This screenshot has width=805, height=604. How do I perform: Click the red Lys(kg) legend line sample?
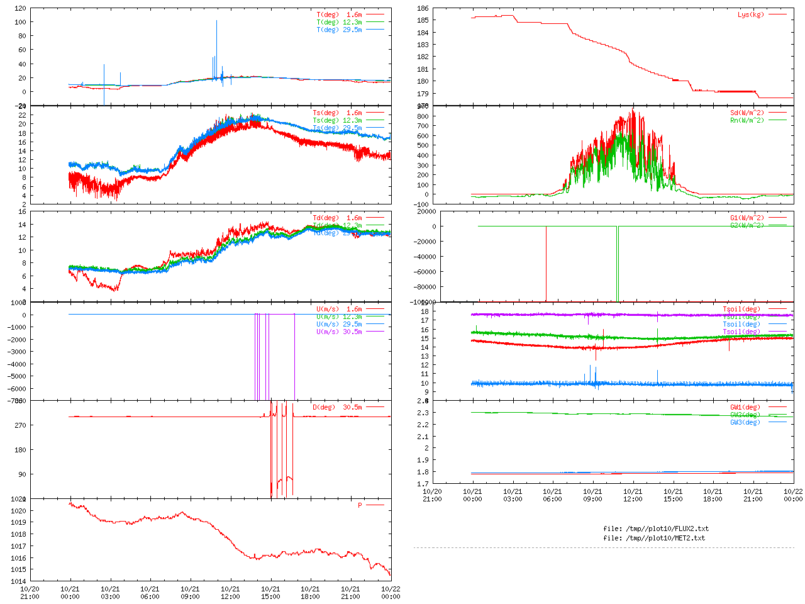(x=777, y=14)
